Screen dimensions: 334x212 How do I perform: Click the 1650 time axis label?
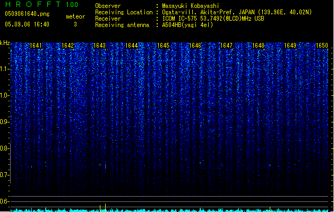tap(322, 46)
